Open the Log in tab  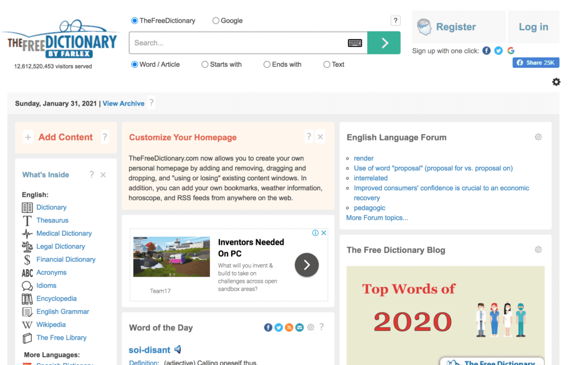[533, 27]
